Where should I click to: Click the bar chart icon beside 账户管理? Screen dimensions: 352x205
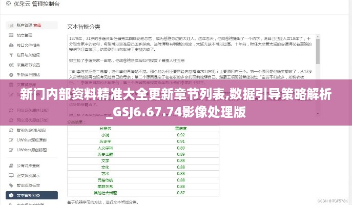tap(11, 26)
